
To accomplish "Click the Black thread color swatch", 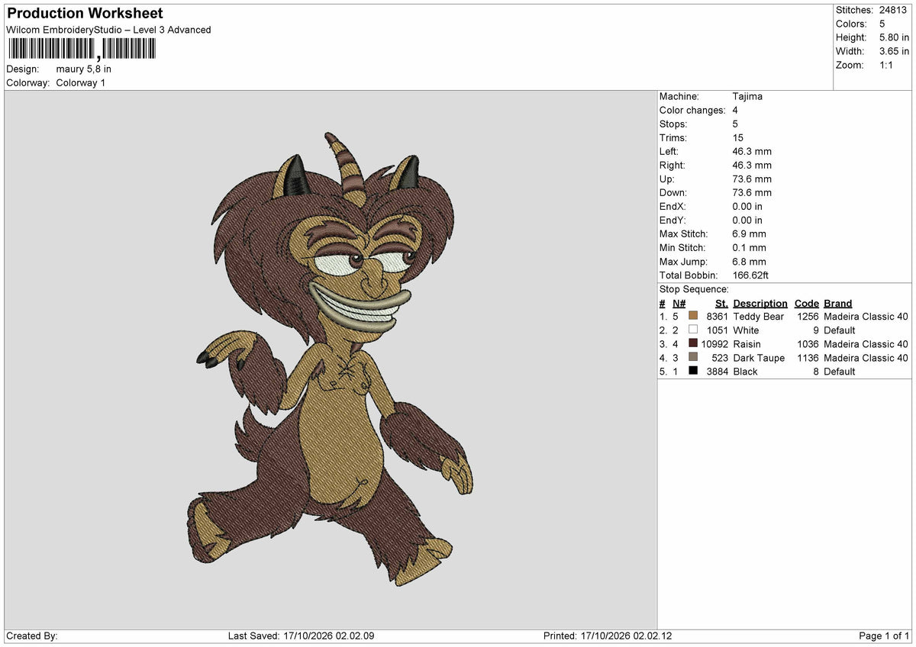I will [x=693, y=371].
